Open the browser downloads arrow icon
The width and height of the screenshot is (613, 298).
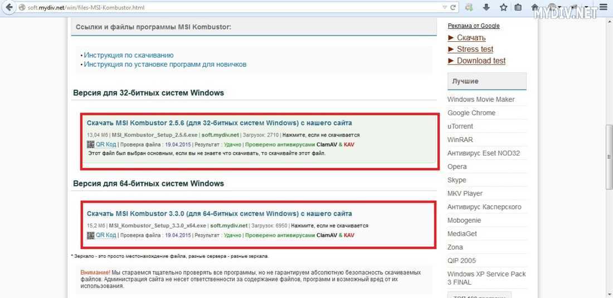(486, 7)
